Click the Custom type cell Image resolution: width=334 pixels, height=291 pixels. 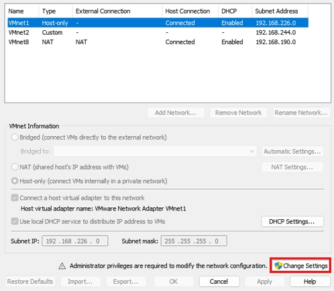pyautogui.click(x=52, y=33)
